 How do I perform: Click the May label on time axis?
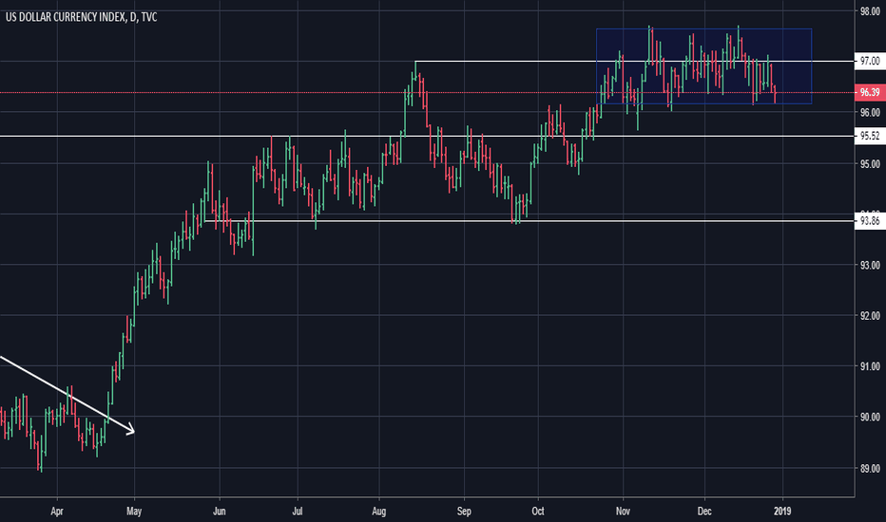coord(134,512)
